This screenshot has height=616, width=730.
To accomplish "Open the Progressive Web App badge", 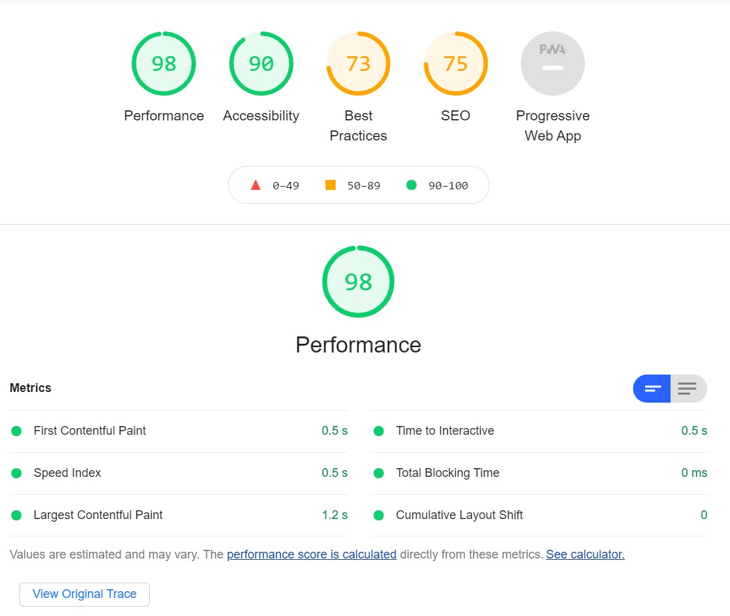I will 553,64.
